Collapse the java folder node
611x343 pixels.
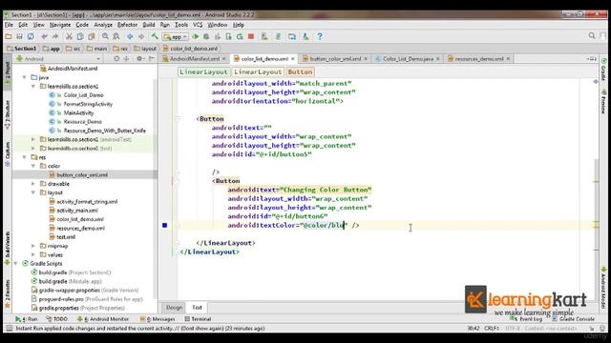click(25, 77)
